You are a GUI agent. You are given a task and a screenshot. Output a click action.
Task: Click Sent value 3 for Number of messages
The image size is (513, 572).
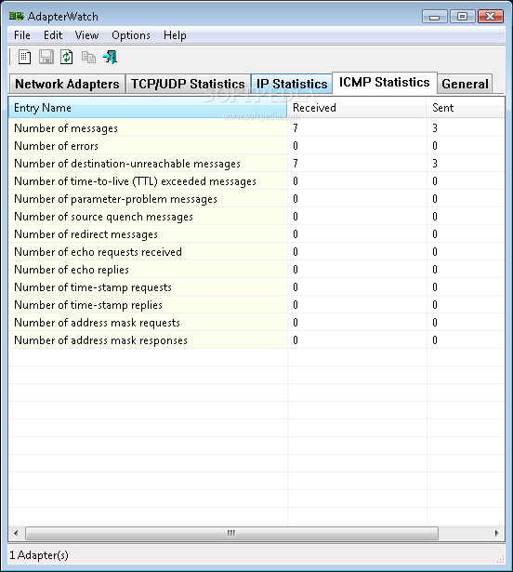435,128
